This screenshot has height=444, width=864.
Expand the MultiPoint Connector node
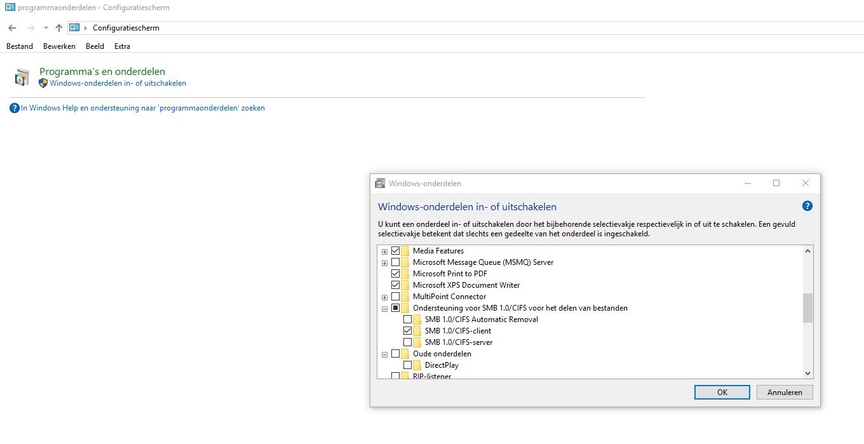384,297
